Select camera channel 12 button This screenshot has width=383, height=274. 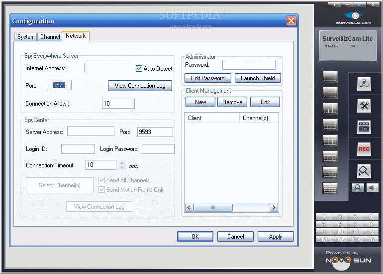click(371, 232)
